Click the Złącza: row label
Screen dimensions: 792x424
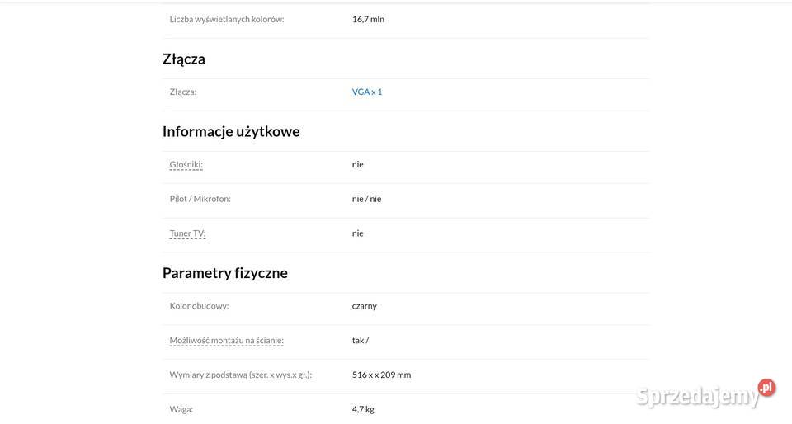(x=183, y=92)
